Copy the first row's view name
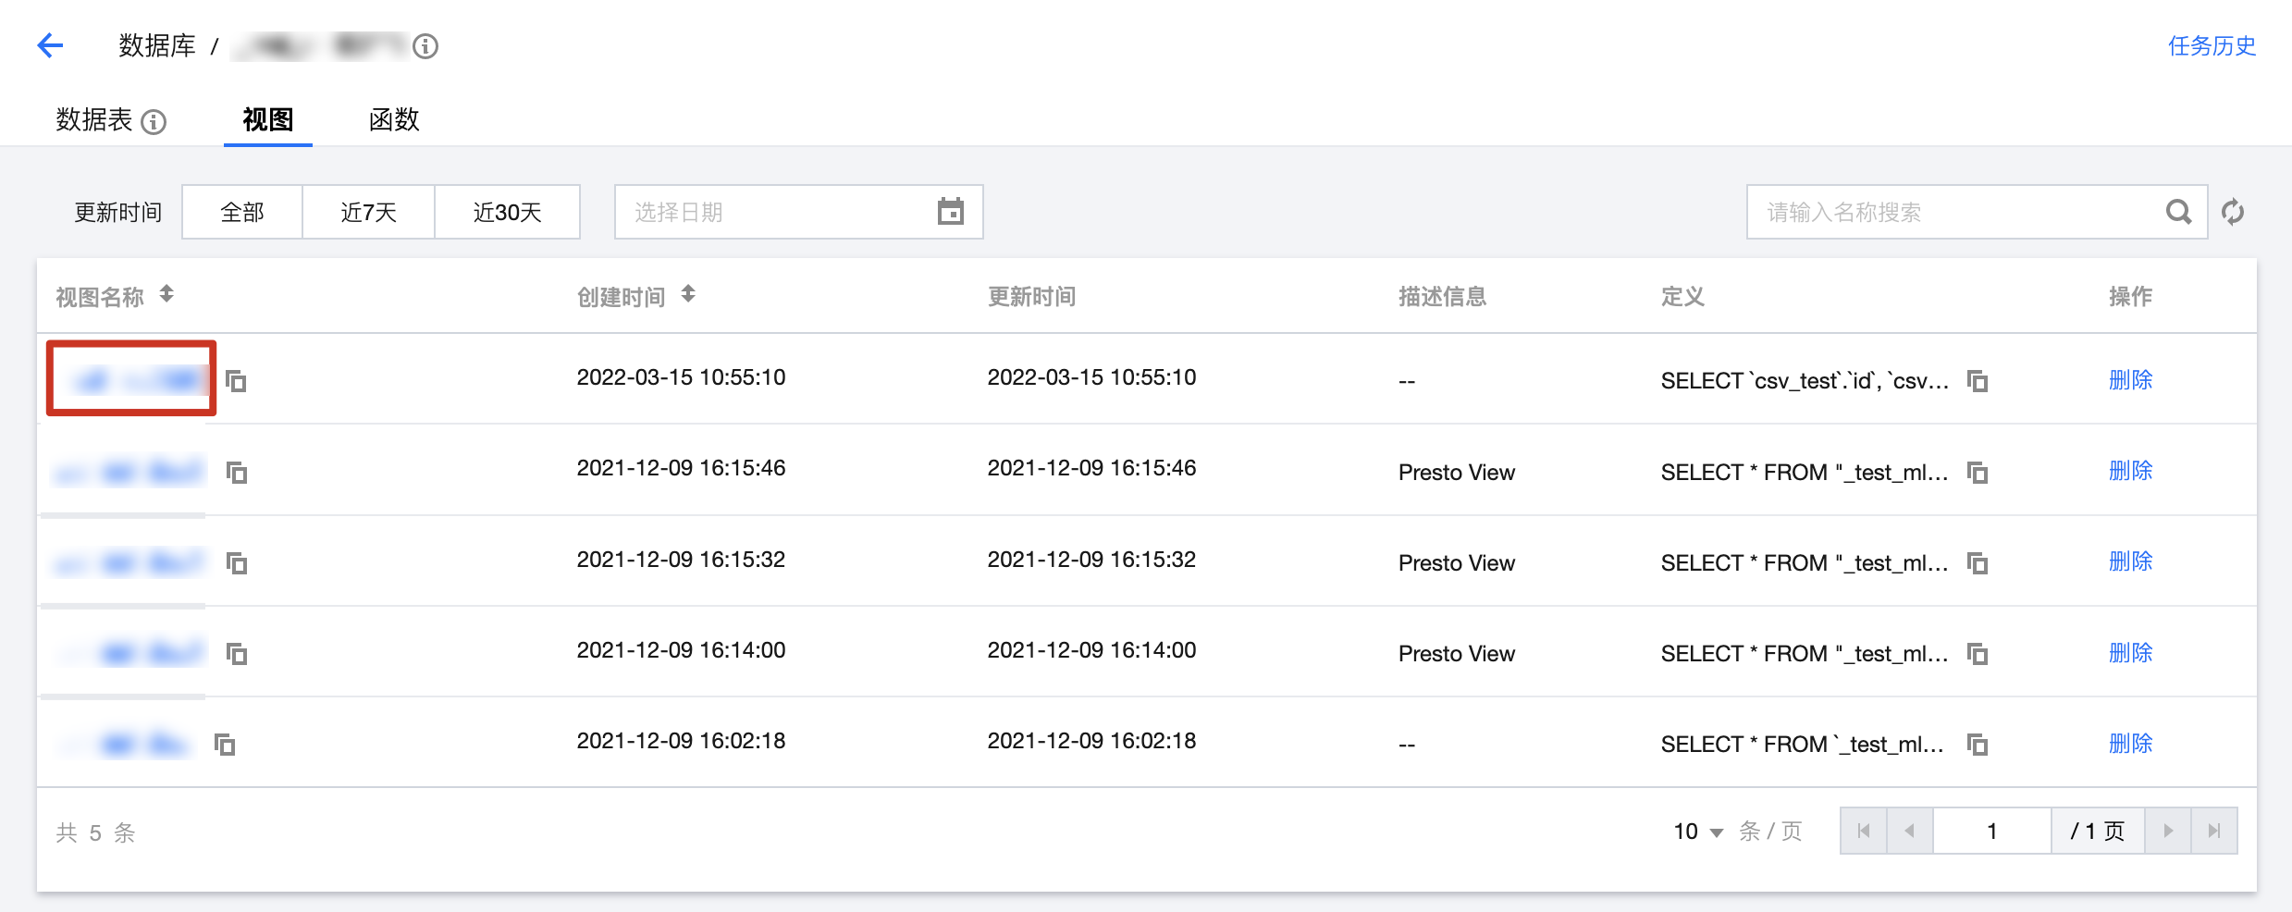 pos(237,381)
